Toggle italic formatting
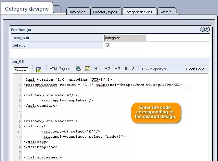 point(133,69)
